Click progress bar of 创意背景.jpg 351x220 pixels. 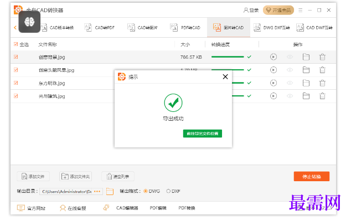(228, 57)
